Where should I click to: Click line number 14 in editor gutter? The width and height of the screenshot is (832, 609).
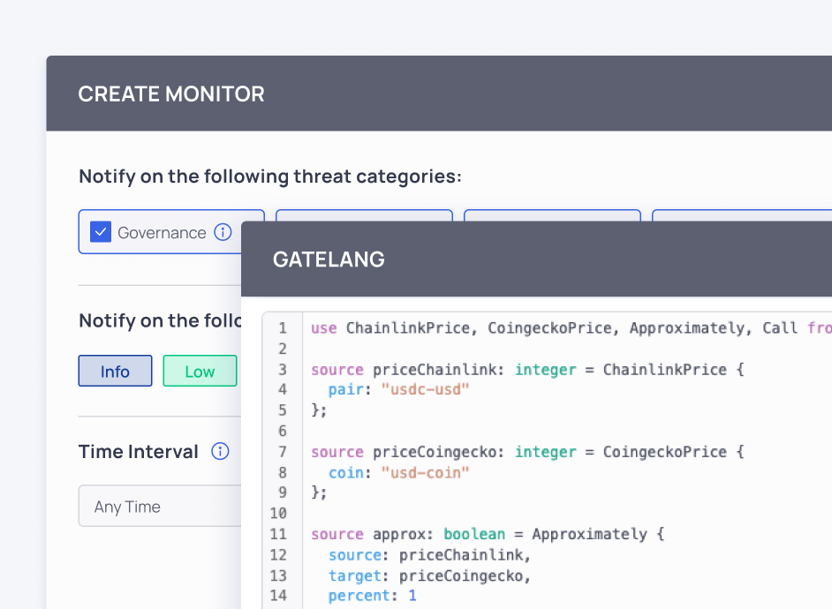(278, 596)
